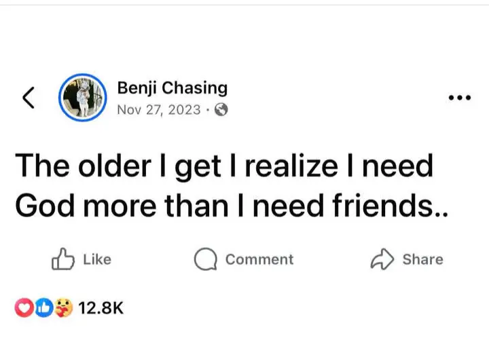Click the post line starting "The older"
Screen dimensions: 489x355
pyautogui.click(x=223, y=167)
